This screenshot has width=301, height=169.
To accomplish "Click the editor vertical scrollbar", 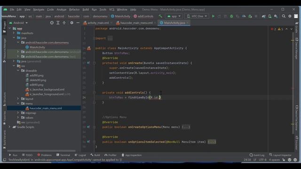I will click(x=293, y=83).
